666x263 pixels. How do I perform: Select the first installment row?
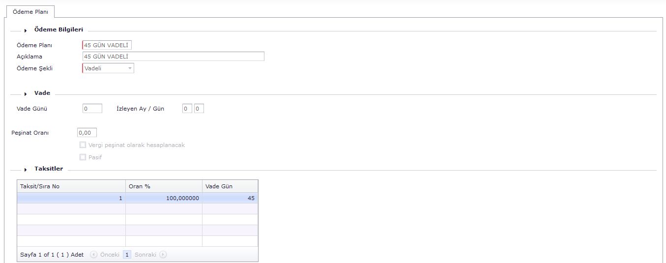(137, 198)
